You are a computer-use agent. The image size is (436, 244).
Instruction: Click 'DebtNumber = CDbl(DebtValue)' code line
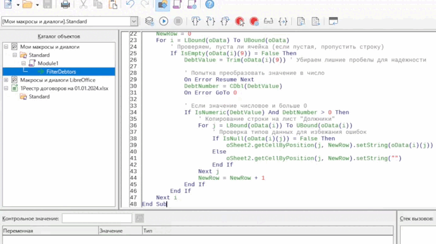pyautogui.click(x=233, y=86)
